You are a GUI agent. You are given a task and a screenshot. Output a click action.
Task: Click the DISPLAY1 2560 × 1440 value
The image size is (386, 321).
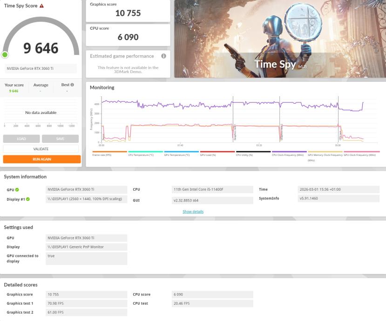(87, 199)
